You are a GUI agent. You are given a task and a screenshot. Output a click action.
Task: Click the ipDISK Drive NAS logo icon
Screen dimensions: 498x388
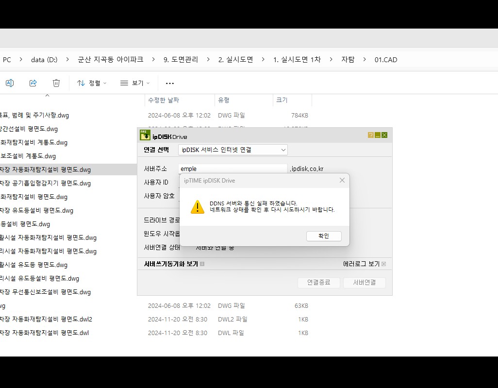coord(145,135)
